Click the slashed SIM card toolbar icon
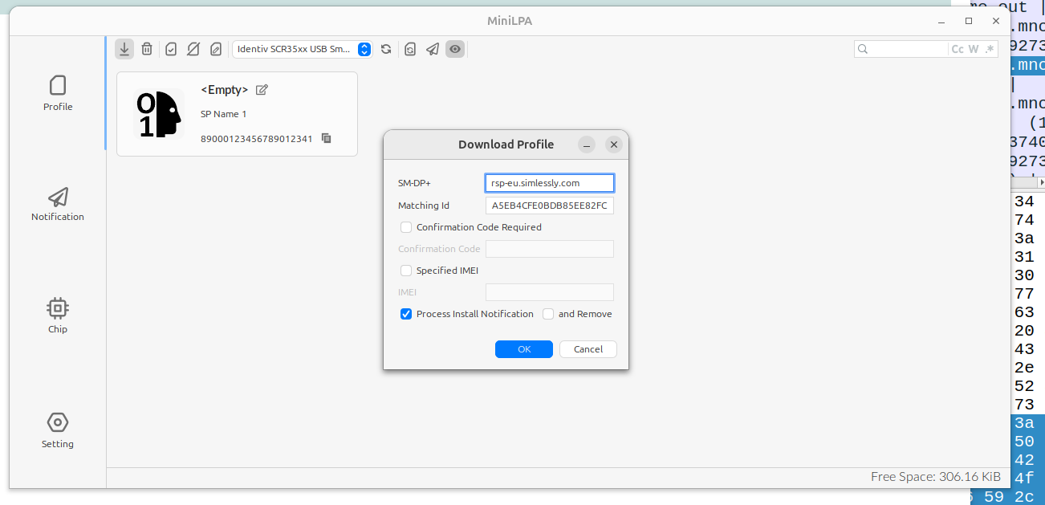This screenshot has width=1045, height=505. [193, 49]
